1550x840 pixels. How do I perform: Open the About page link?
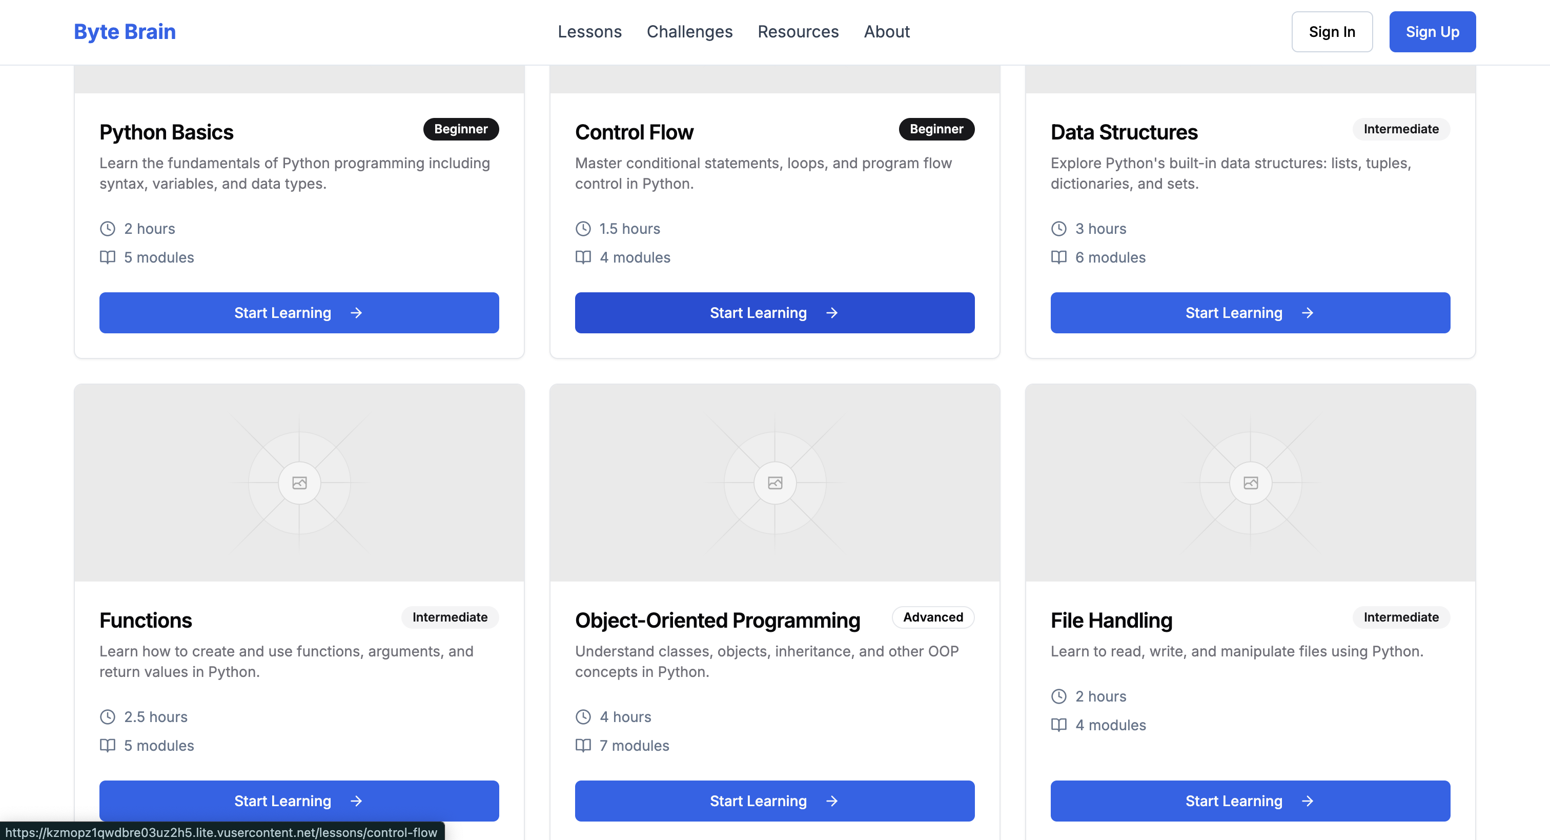(x=886, y=32)
